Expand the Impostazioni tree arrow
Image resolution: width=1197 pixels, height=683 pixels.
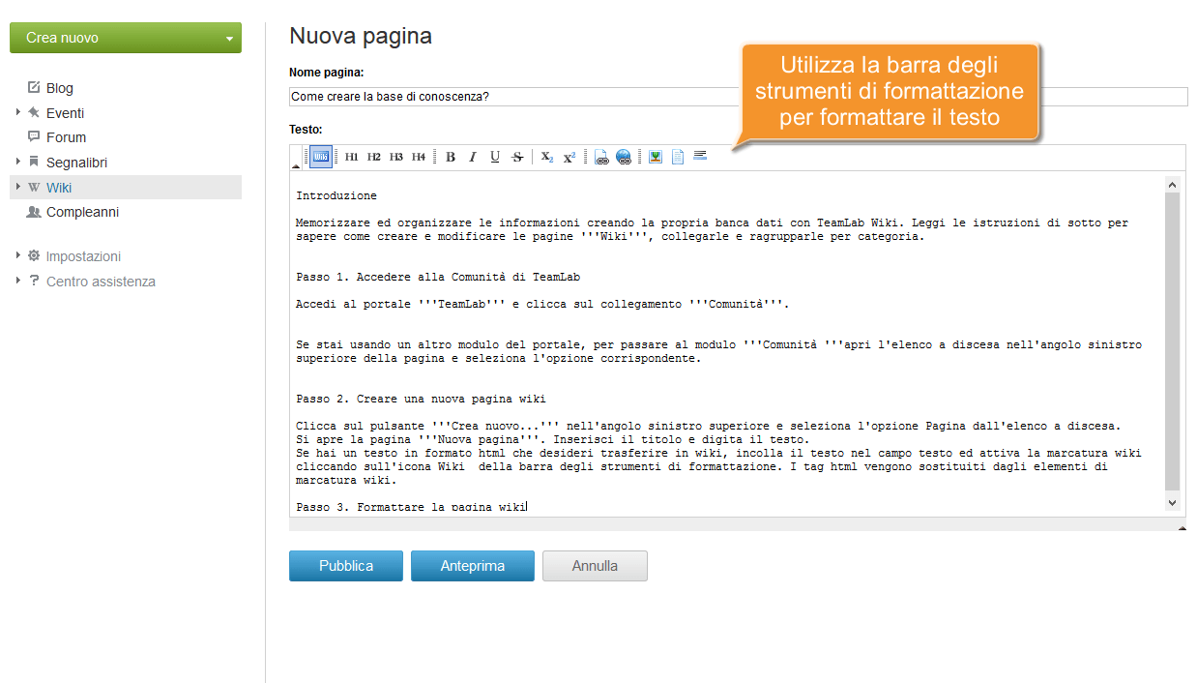tap(18, 255)
